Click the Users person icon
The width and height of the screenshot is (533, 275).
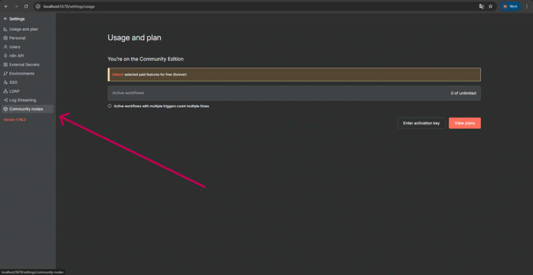tap(5, 47)
